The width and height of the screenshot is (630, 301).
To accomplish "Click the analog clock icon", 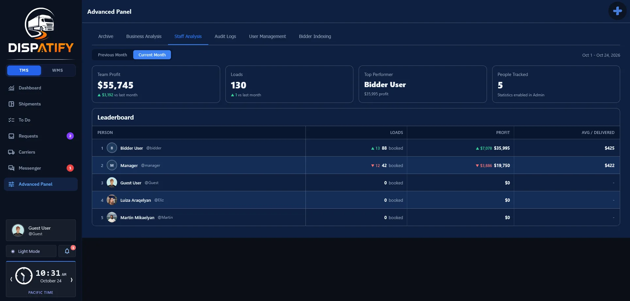I will click(24, 276).
